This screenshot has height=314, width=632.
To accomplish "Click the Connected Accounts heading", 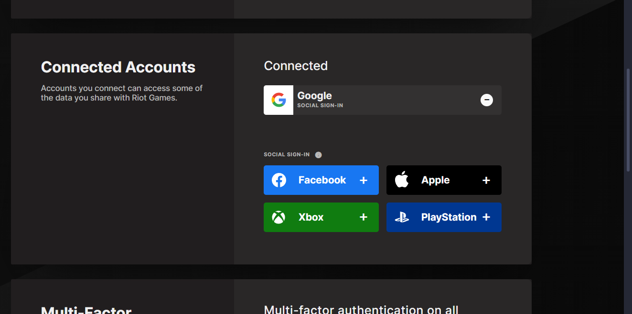I will pyautogui.click(x=118, y=67).
